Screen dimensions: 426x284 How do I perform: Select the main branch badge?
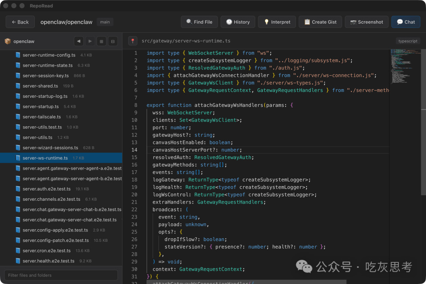(105, 22)
